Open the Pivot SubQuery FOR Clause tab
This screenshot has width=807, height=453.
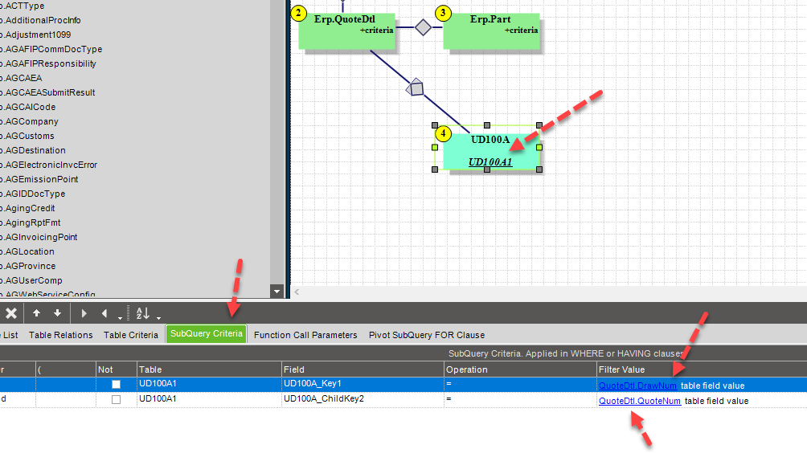tap(427, 335)
